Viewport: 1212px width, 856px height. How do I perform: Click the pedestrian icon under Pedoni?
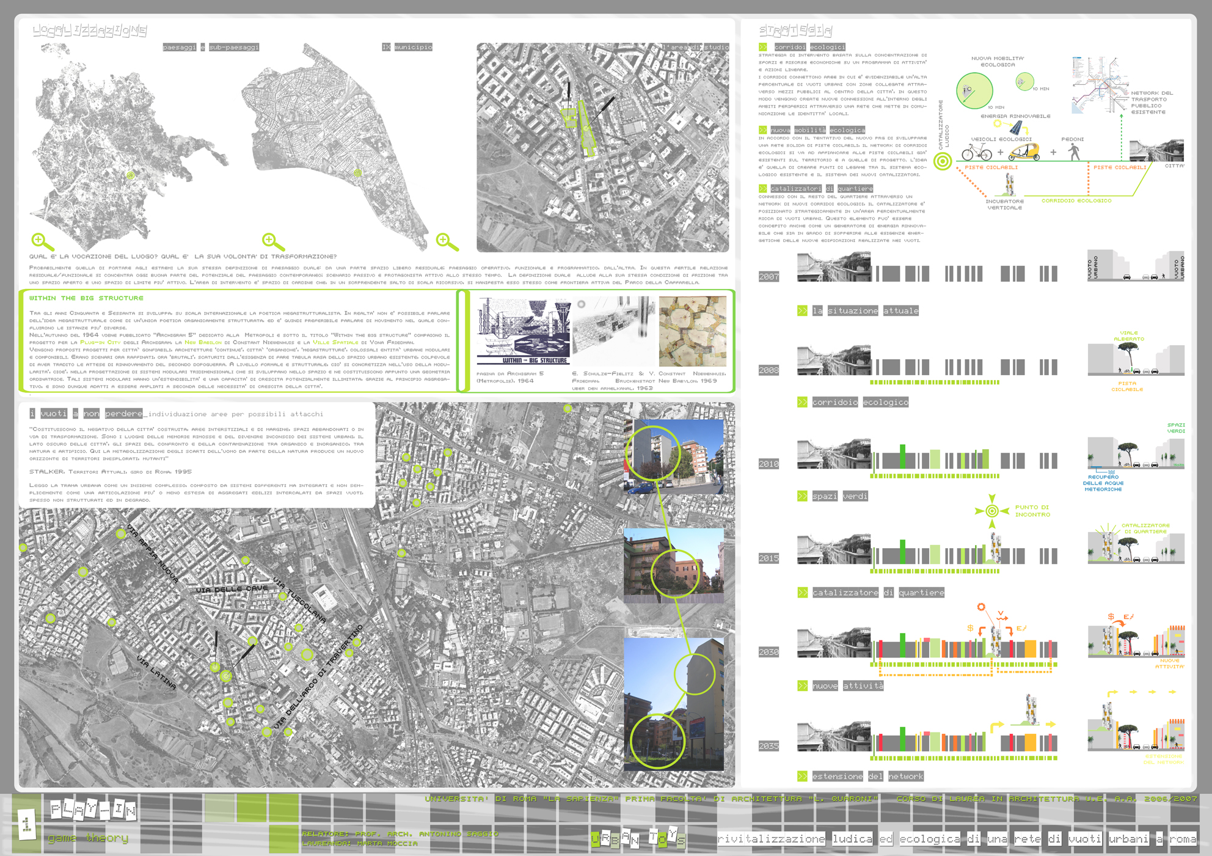pyautogui.click(x=1074, y=151)
